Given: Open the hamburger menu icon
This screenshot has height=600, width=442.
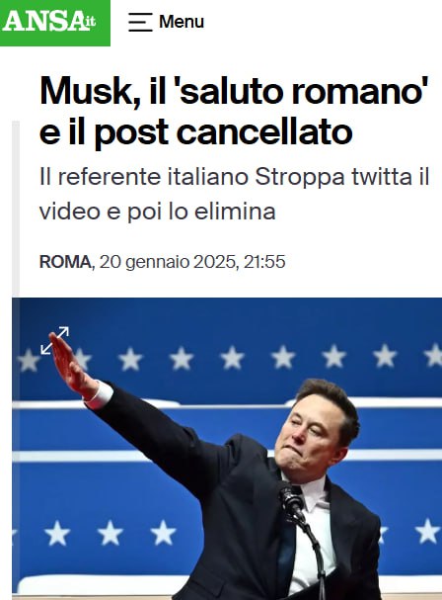Looking at the screenshot, I should tap(140, 22).
